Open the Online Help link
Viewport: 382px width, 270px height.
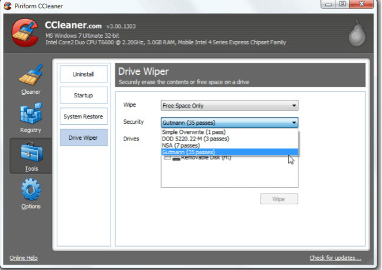[23, 258]
